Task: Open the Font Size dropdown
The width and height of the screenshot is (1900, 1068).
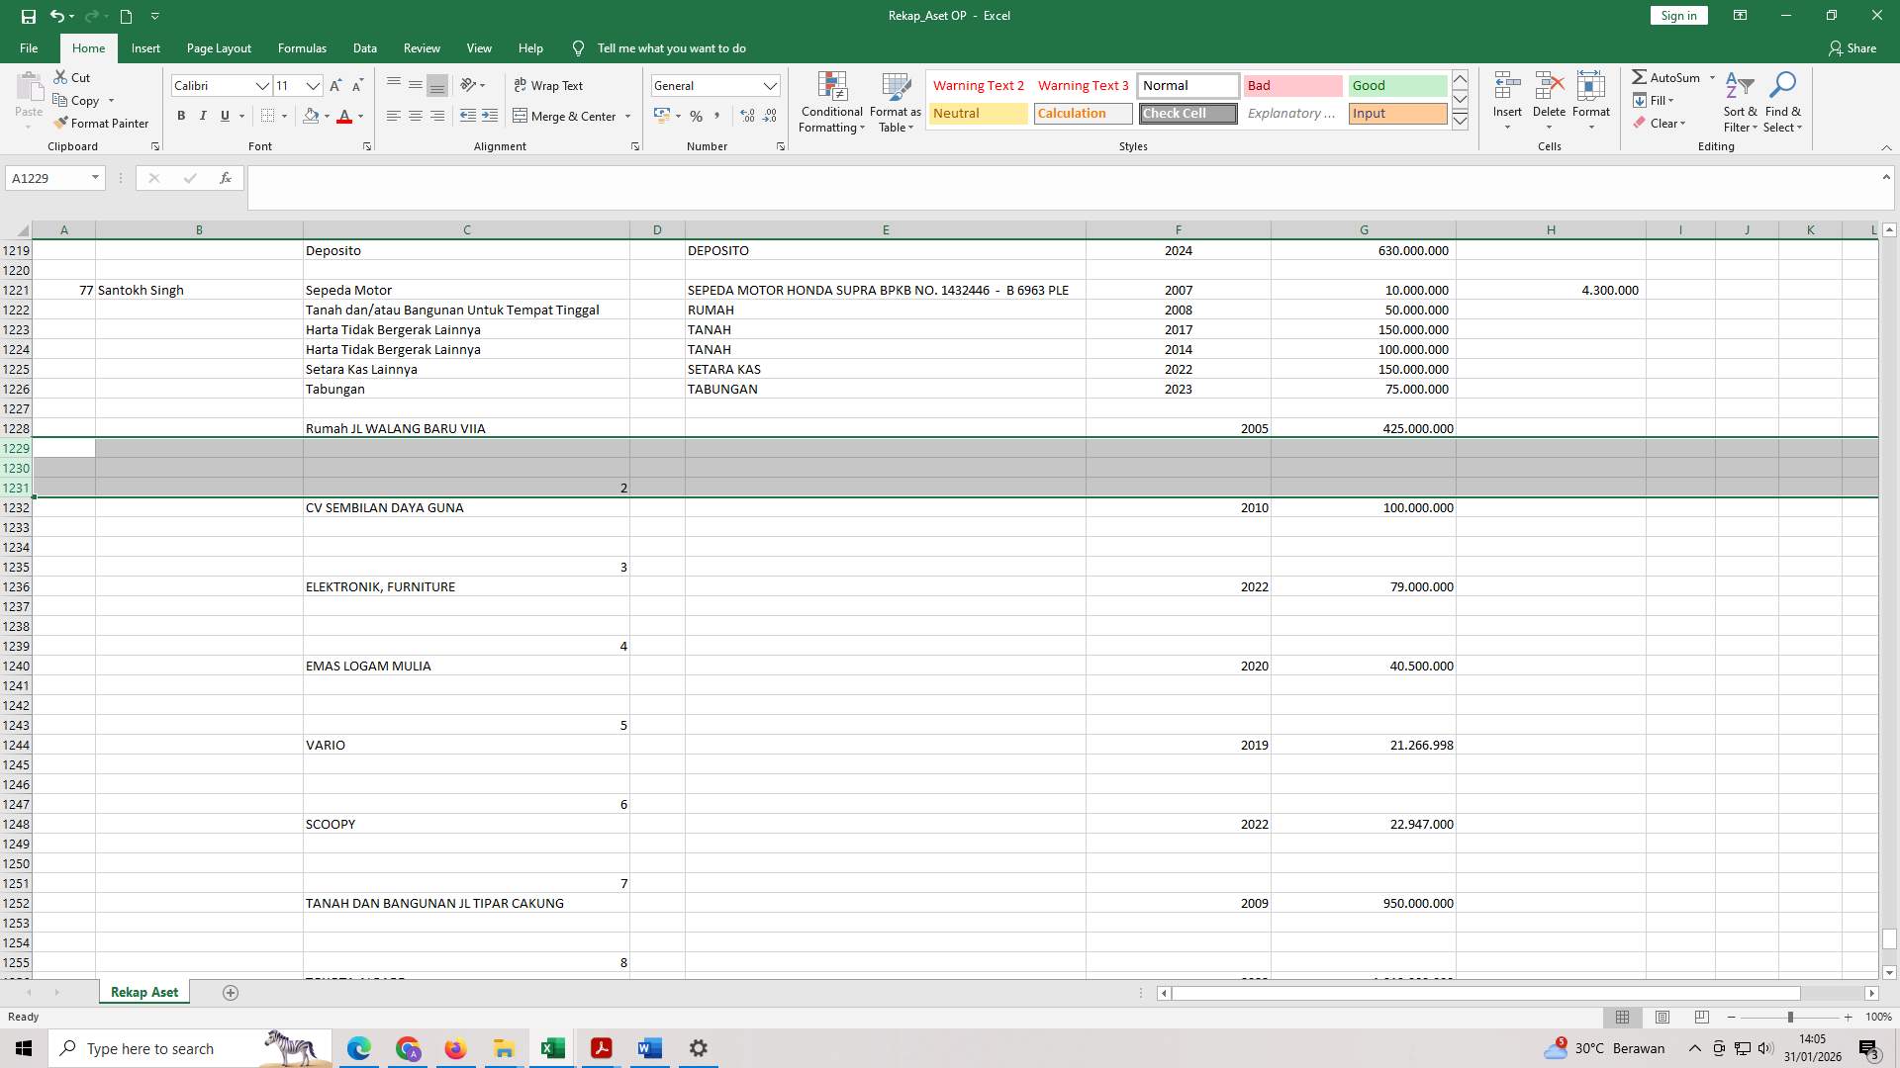Action: 312,85
